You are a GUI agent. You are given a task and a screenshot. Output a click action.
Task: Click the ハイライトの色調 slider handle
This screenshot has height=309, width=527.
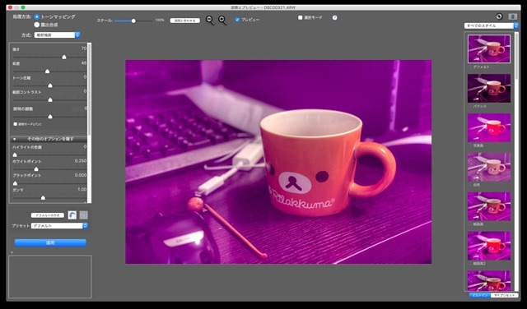pyautogui.click(x=15, y=154)
